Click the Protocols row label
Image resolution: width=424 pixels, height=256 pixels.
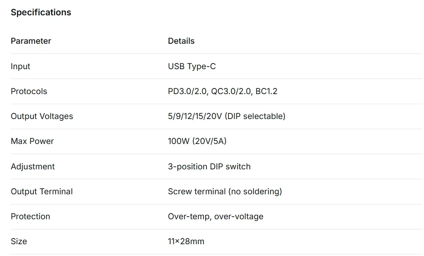click(29, 91)
